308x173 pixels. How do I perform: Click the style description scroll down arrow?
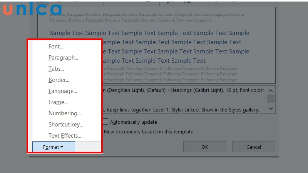(271, 109)
